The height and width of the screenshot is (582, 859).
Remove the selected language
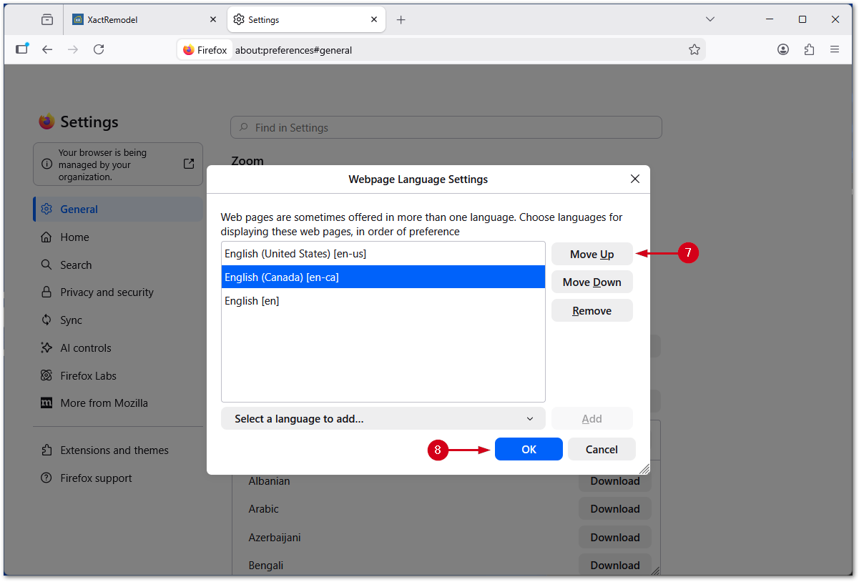[592, 310]
